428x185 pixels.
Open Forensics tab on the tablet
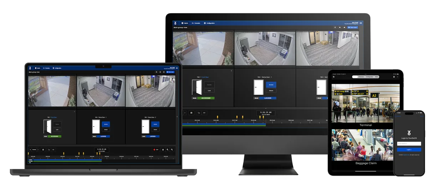click(x=361, y=77)
